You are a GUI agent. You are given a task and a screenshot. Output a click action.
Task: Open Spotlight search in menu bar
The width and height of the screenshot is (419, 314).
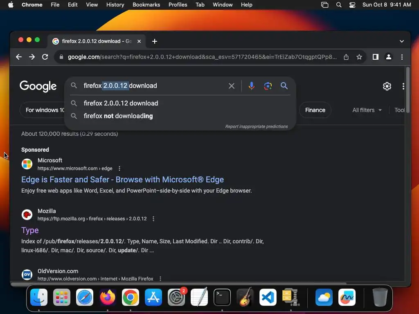(338, 5)
